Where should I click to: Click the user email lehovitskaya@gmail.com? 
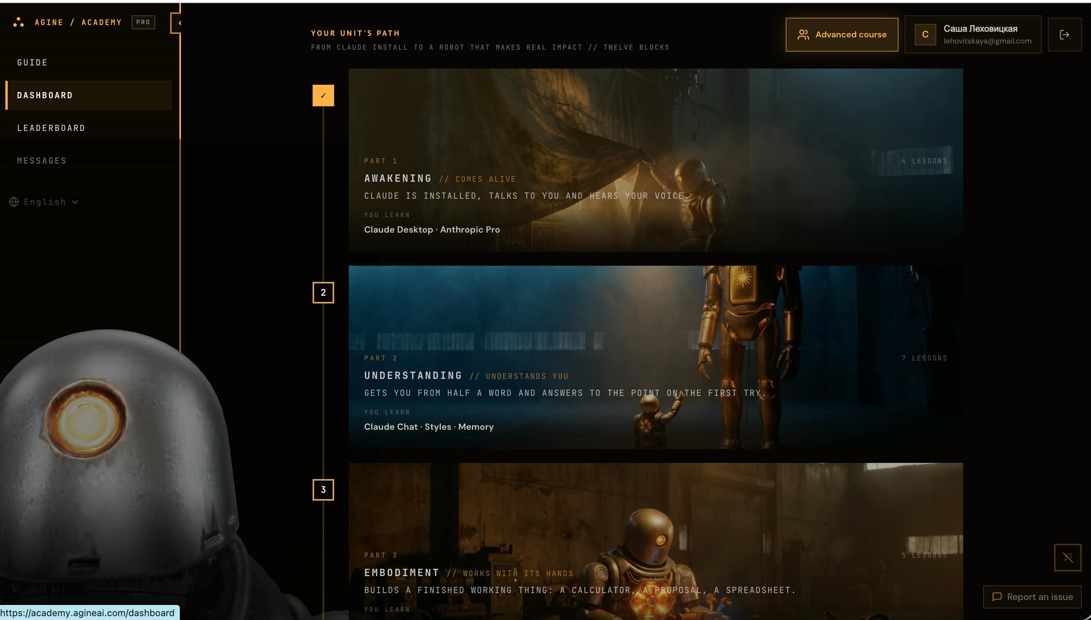[x=987, y=41]
